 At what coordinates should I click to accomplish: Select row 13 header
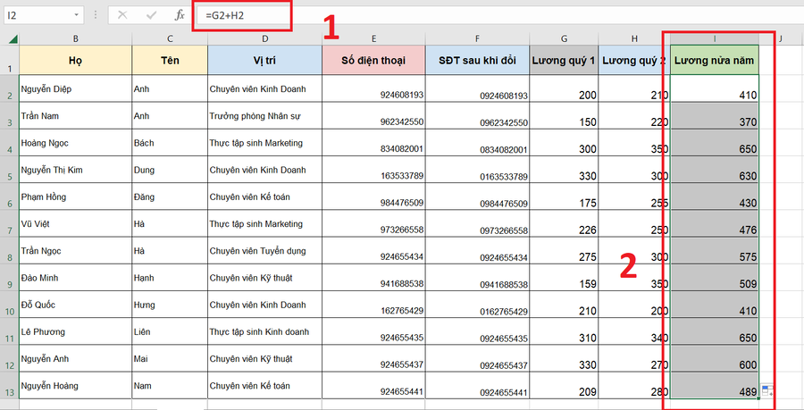point(10,385)
